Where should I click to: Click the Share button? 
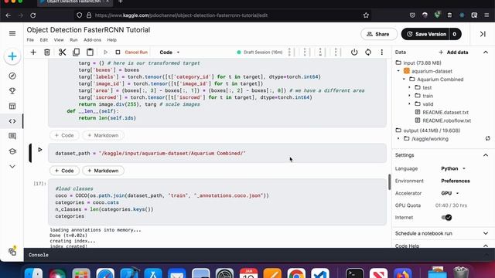[x=378, y=34]
